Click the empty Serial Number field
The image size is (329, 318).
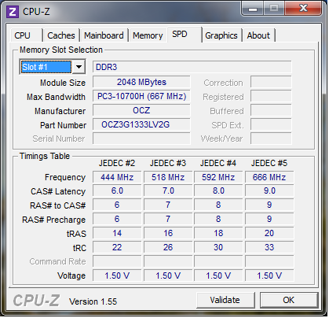pyautogui.click(x=141, y=139)
